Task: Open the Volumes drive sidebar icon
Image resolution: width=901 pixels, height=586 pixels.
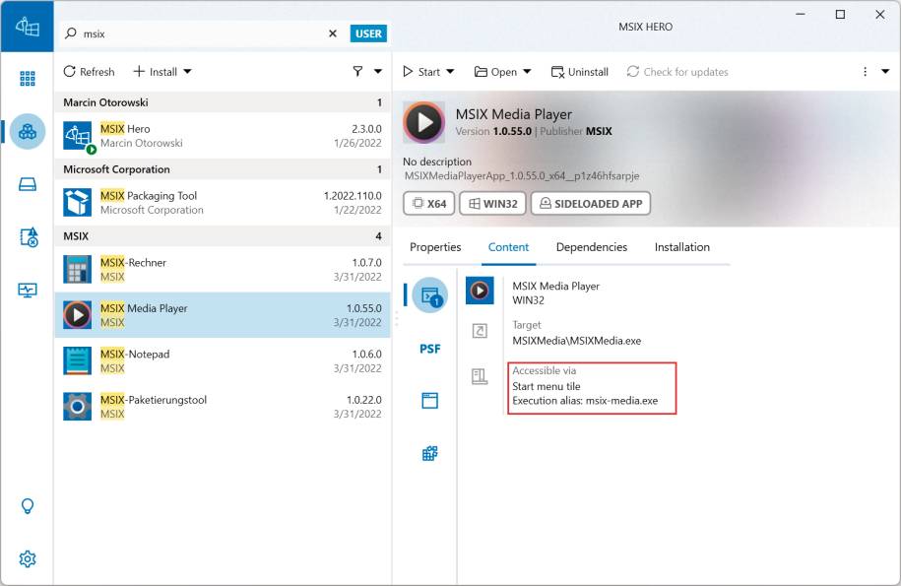Action: [x=27, y=184]
